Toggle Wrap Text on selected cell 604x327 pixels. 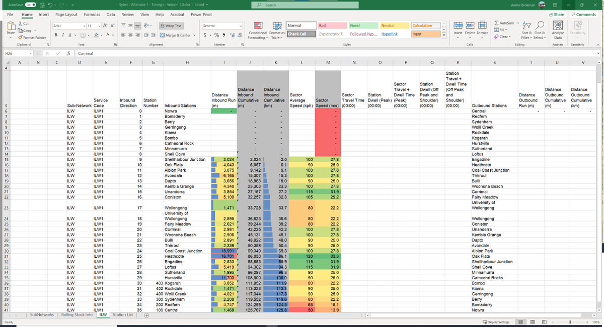(171, 26)
